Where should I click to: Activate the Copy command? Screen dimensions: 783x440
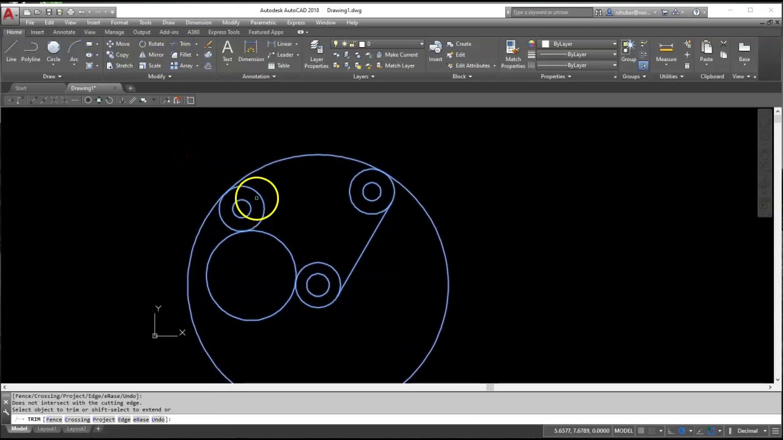117,55
